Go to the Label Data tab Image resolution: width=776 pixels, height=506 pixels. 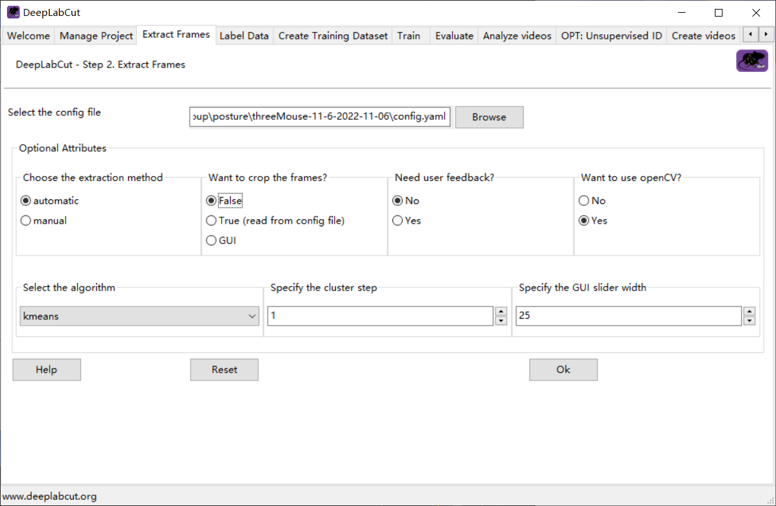click(244, 36)
